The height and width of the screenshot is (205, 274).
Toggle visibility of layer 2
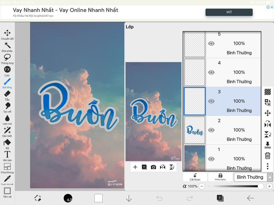click(x=211, y=130)
